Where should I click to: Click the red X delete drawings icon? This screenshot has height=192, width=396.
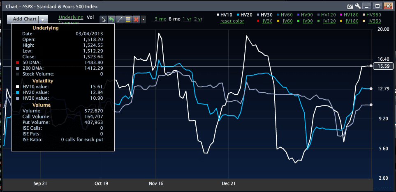point(136,19)
